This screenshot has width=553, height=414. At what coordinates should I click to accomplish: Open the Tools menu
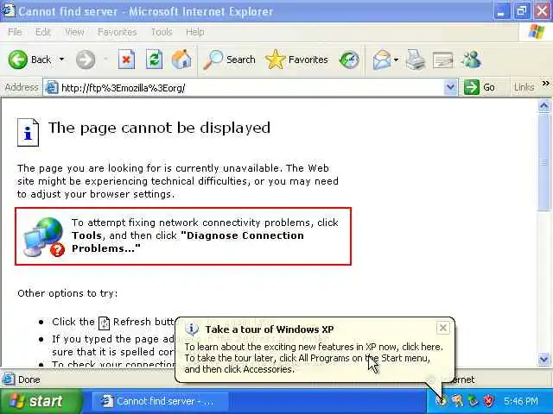tap(162, 32)
